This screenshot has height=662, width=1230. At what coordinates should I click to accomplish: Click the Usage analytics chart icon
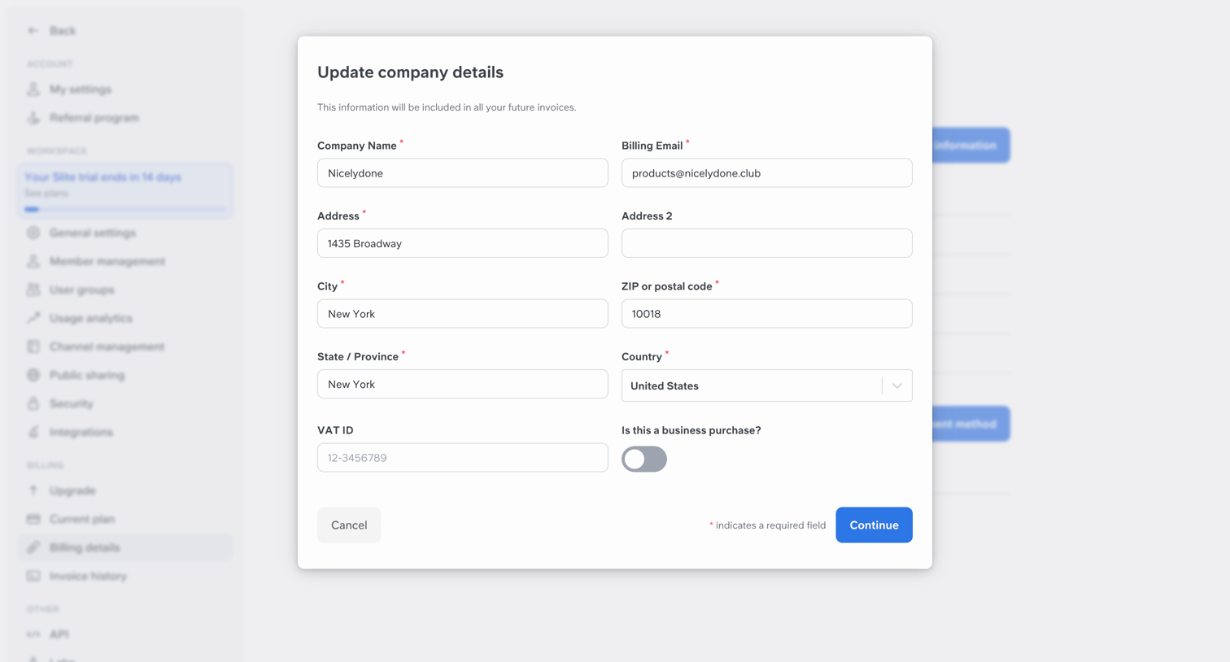pos(33,318)
